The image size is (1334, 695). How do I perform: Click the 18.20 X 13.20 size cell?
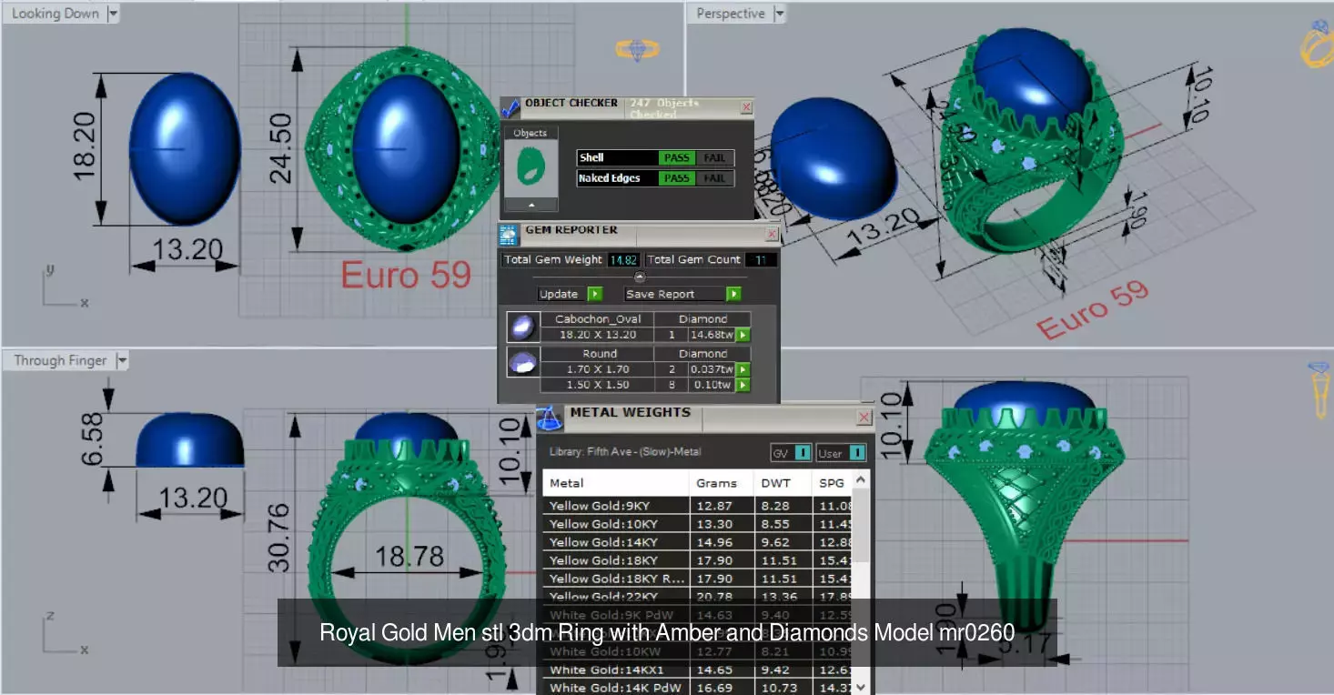[x=598, y=335]
